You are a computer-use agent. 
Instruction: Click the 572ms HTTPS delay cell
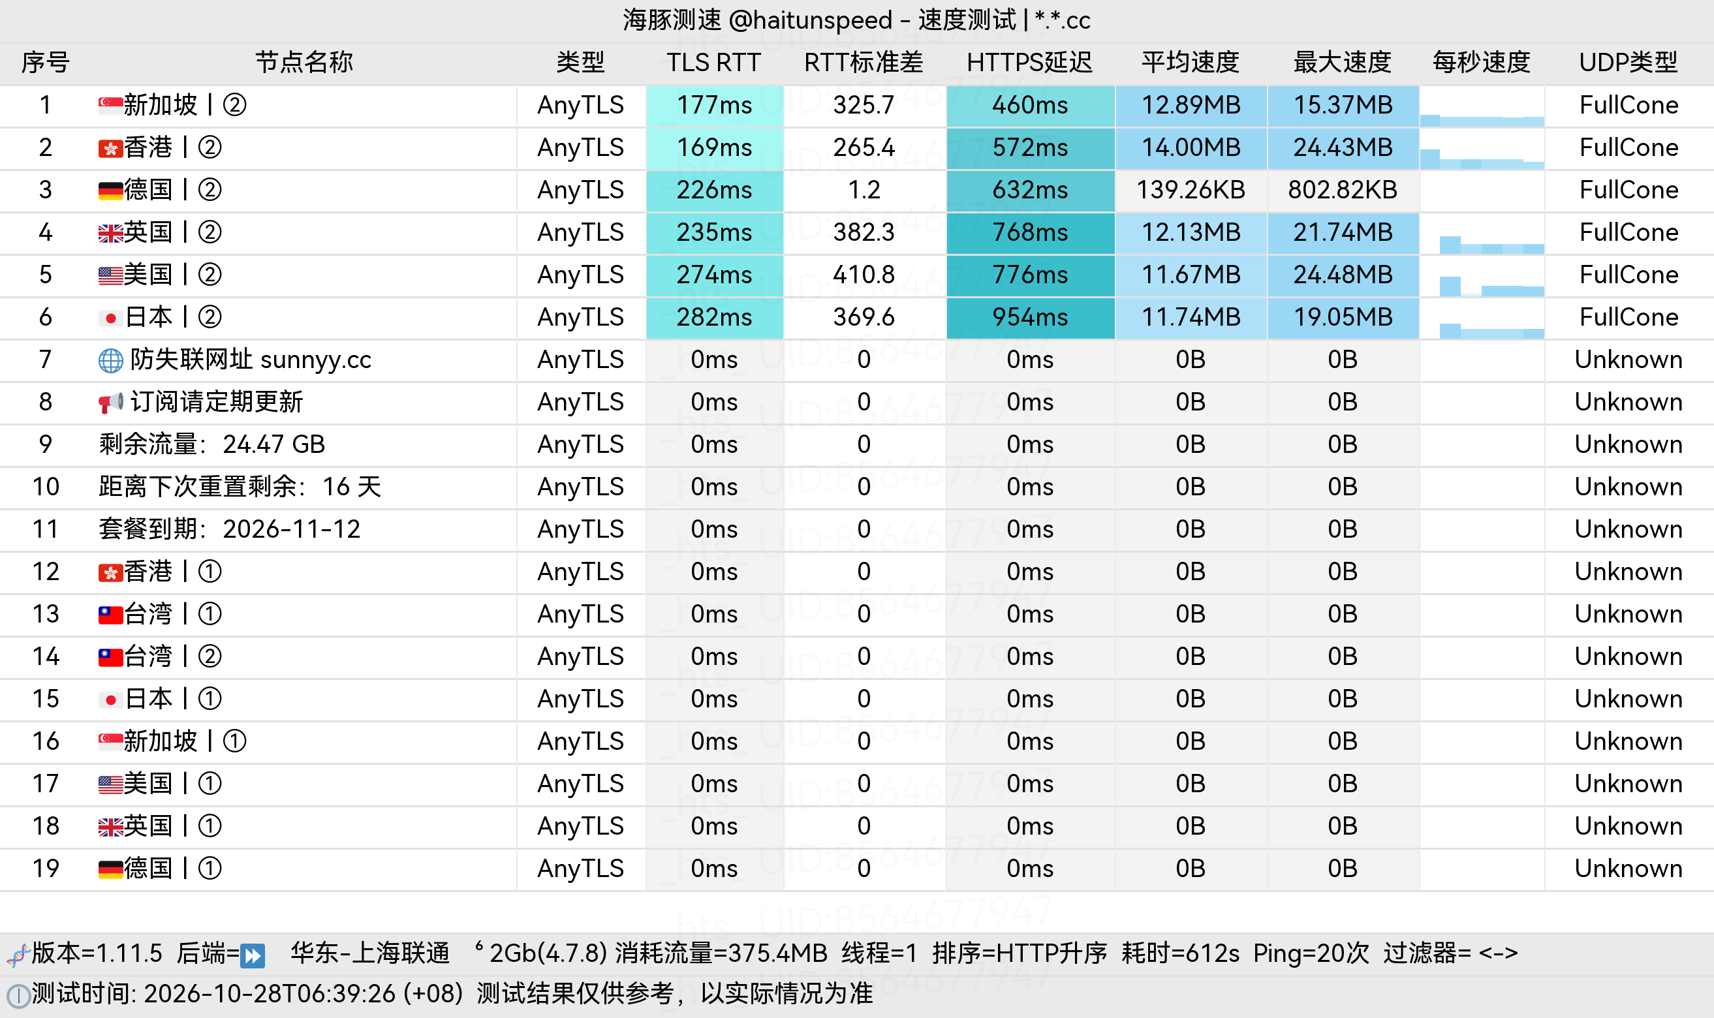point(1030,148)
